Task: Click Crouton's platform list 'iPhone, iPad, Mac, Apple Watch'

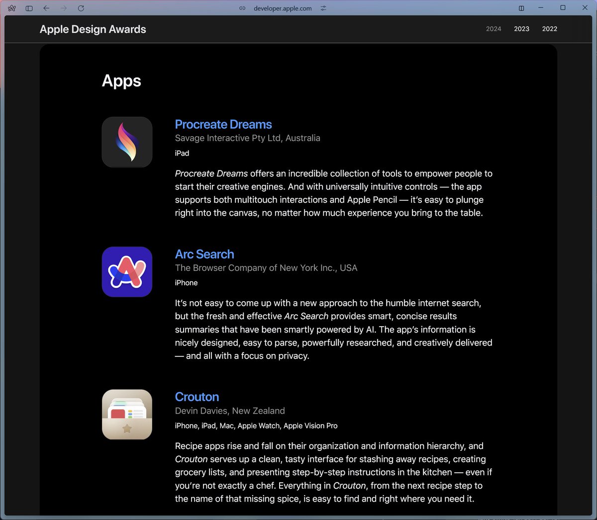Action: coord(256,426)
